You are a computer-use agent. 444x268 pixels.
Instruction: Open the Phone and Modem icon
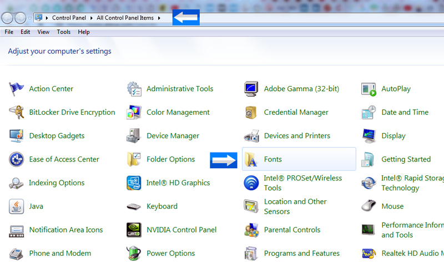pos(16,254)
